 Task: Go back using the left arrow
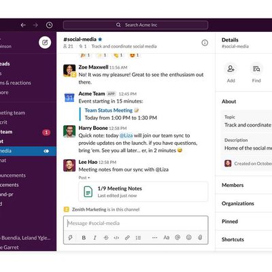[x=23, y=25]
